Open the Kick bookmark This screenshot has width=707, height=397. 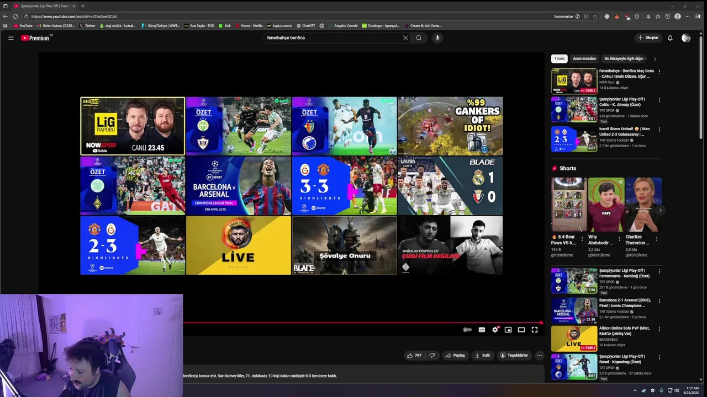coord(225,26)
